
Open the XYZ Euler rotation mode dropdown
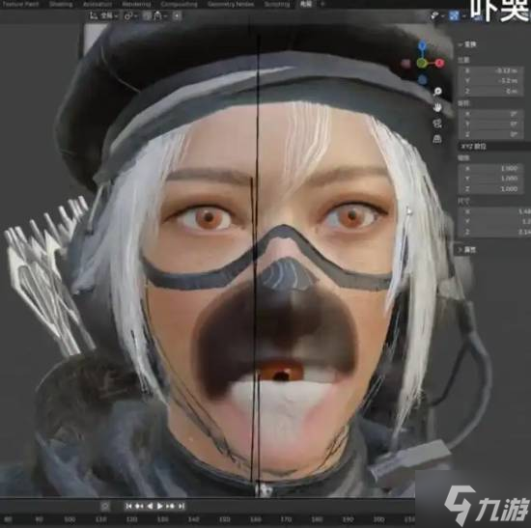494,147
